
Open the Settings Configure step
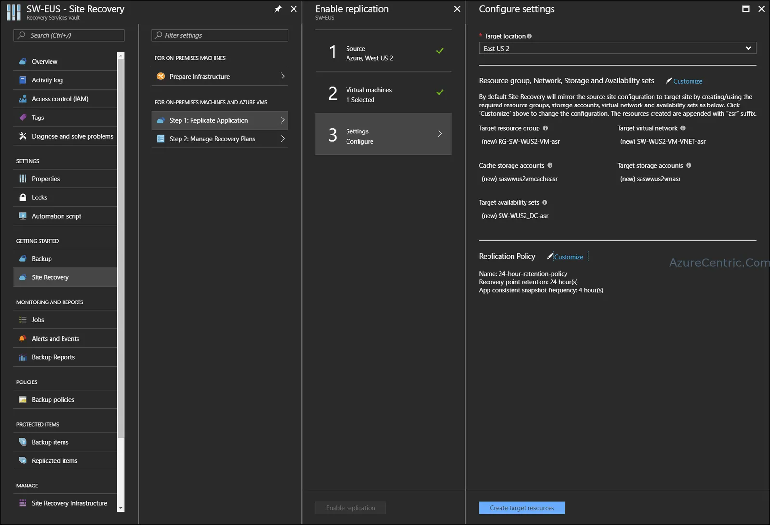(x=383, y=134)
